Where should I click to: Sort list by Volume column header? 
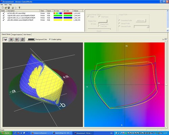pos(78,11)
